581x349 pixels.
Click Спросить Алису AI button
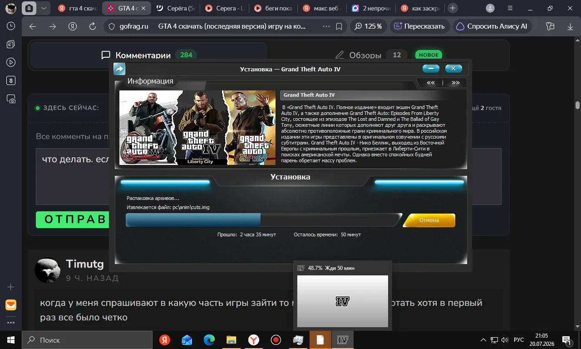pyautogui.click(x=492, y=26)
